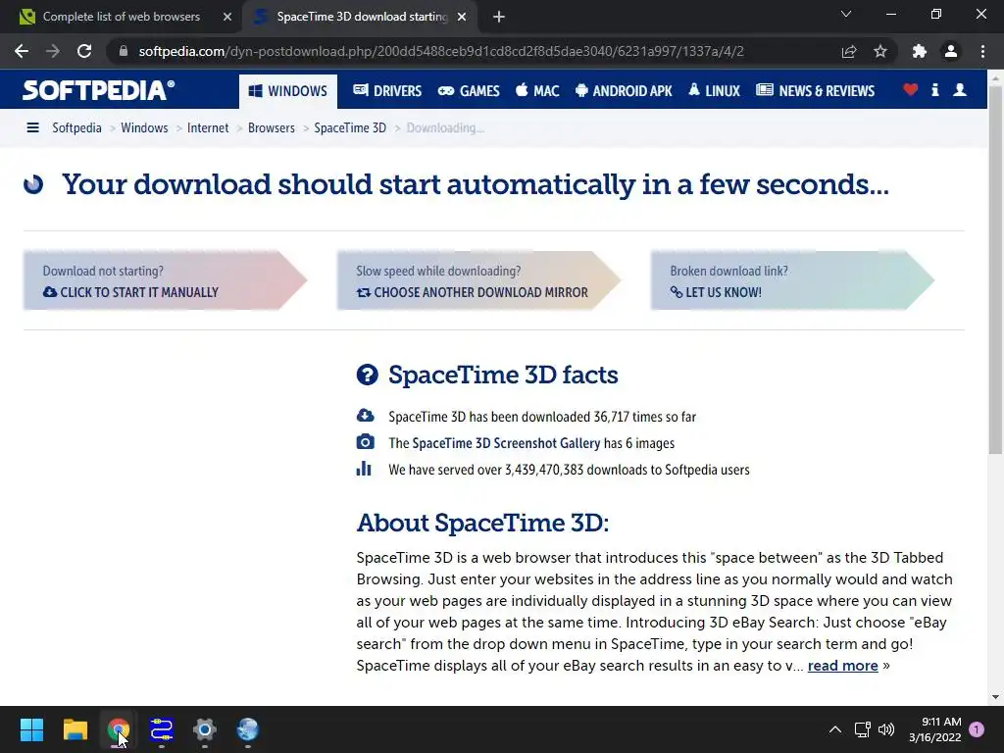Click the SpaceTime 3D breadcrumb link
This screenshot has height=753, width=1004.
coord(350,128)
